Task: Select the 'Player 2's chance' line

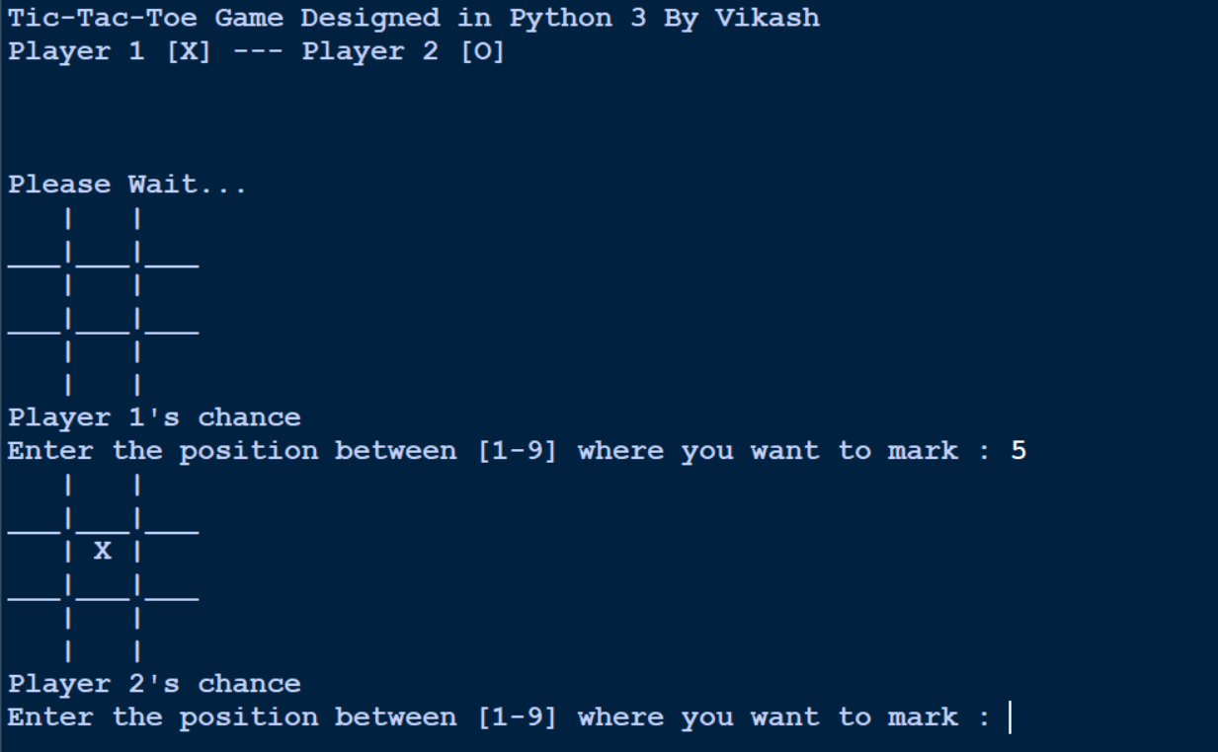Action: (x=154, y=684)
